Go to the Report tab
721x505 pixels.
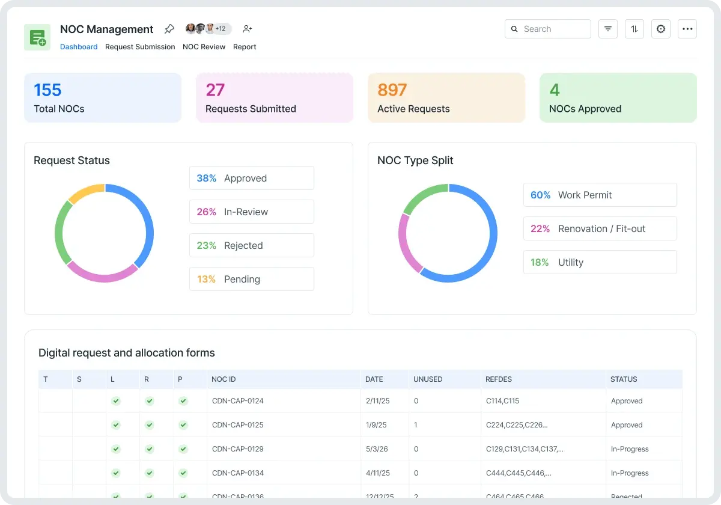coord(245,47)
